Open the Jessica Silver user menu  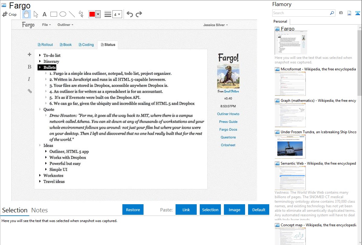click(x=215, y=25)
